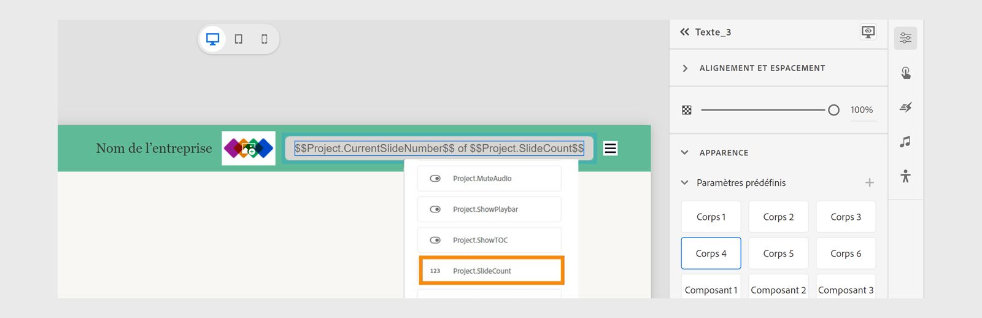Apply the Composant 2 preset

pos(778,287)
